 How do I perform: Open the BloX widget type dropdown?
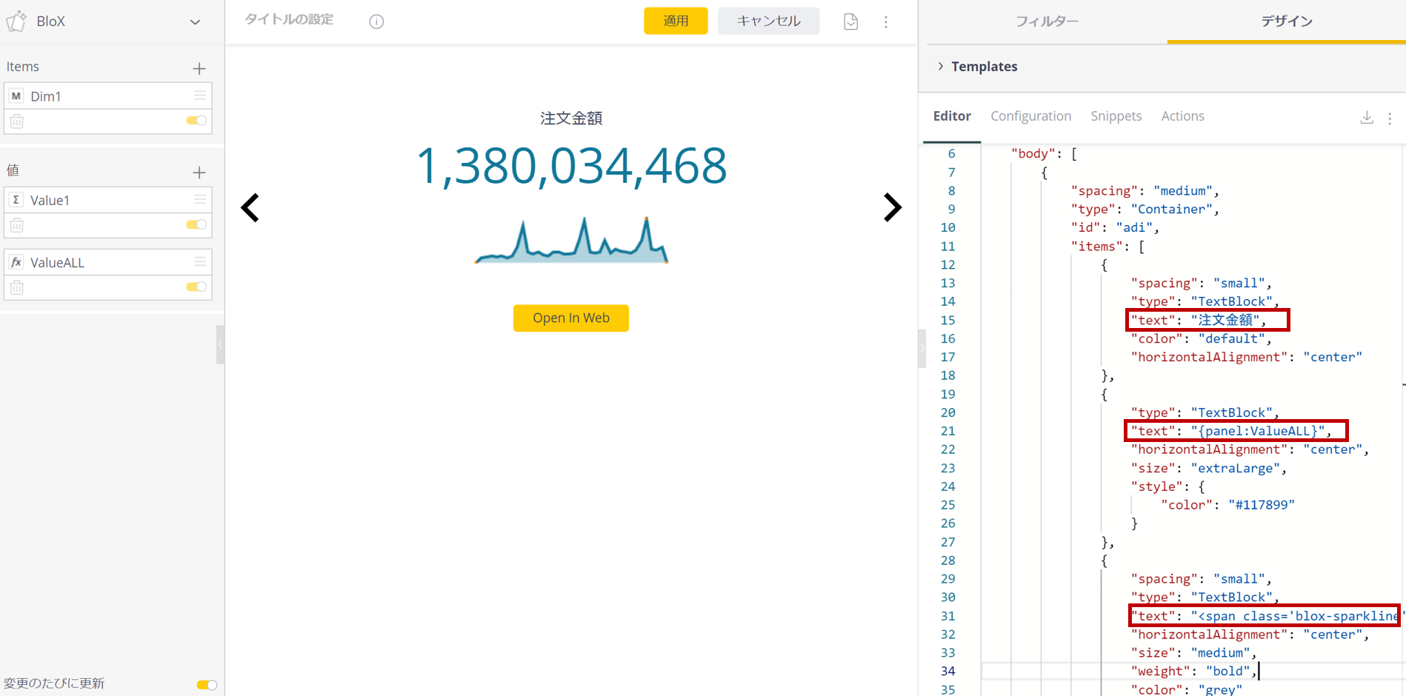point(195,21)
